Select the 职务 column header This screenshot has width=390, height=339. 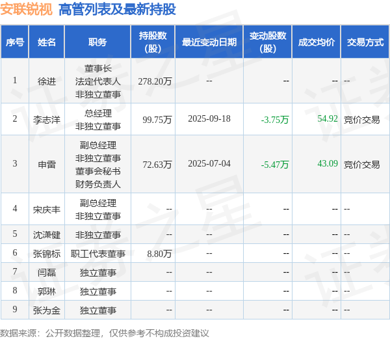coord(97,42)
